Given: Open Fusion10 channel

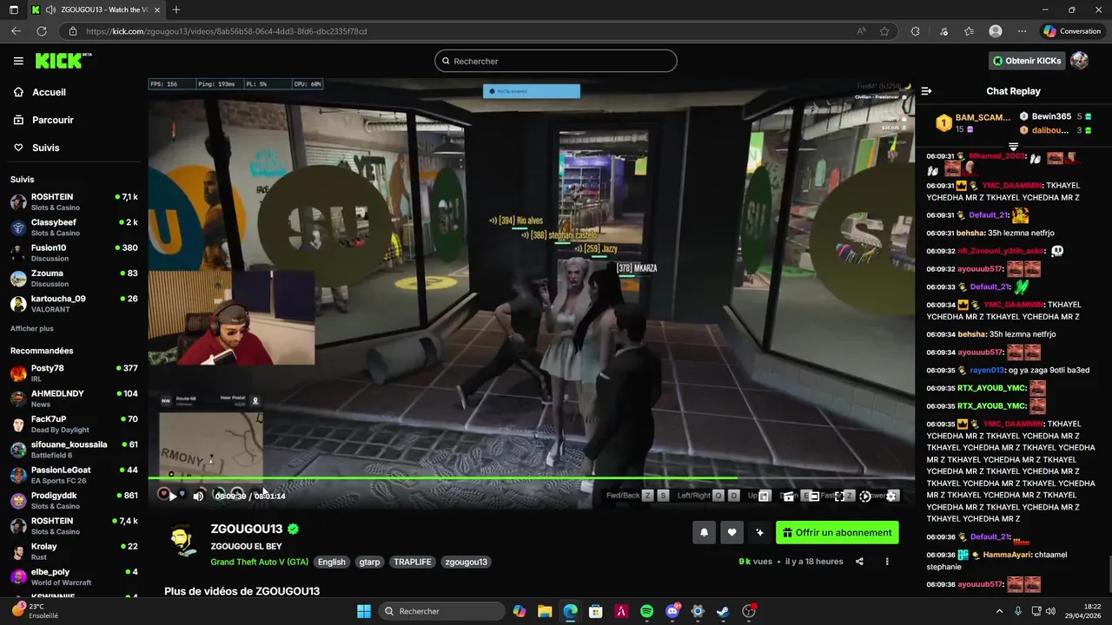Looking at the screenshot, I should click(74, 253).
